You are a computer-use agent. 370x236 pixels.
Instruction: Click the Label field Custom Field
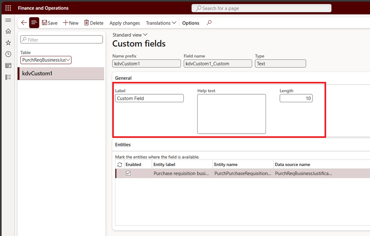[x=149, y=98]
